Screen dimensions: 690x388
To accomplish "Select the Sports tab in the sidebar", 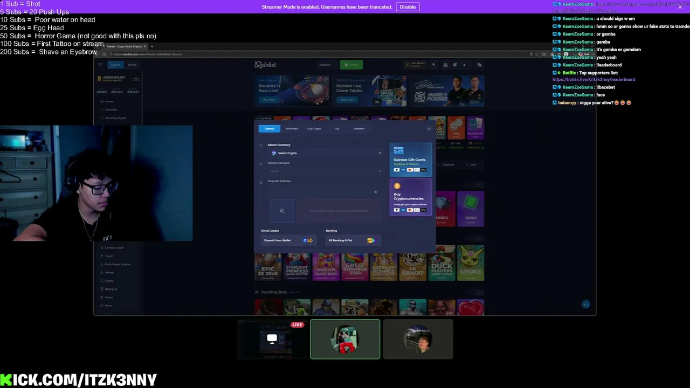I will tap(132, 65).
